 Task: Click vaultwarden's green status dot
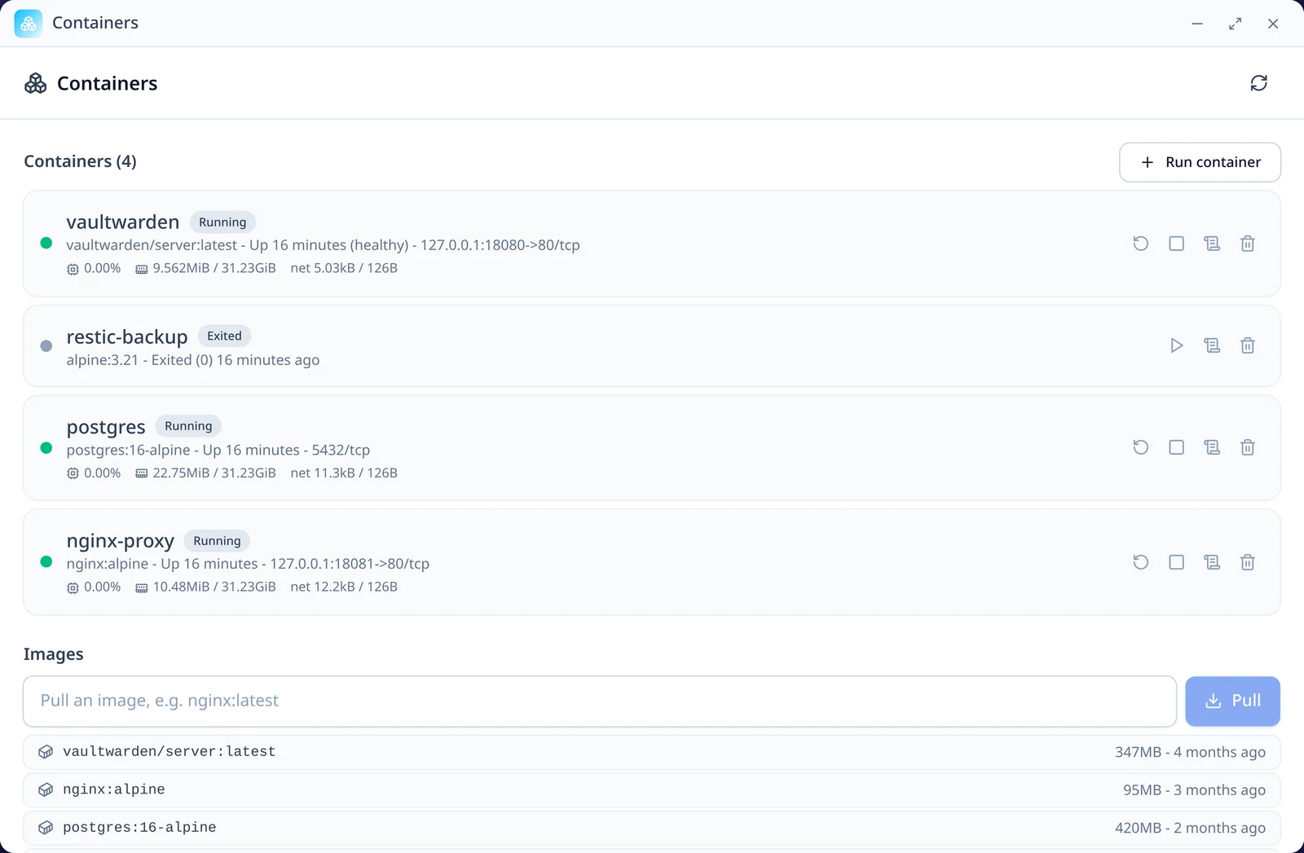click(x=46, y=243)
